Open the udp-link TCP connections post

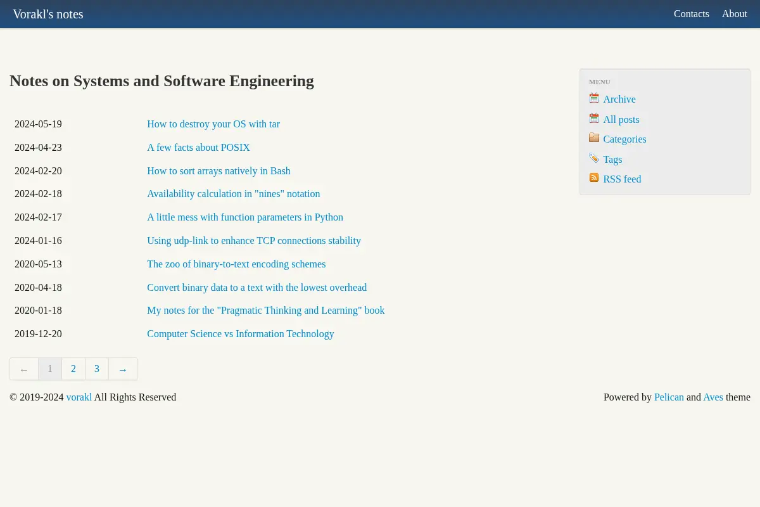point(254,241)
